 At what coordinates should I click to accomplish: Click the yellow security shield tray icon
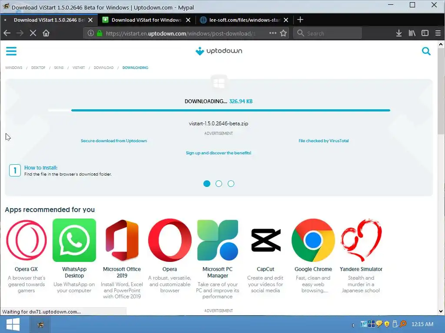pyautogui.click(x=387, y=323)
